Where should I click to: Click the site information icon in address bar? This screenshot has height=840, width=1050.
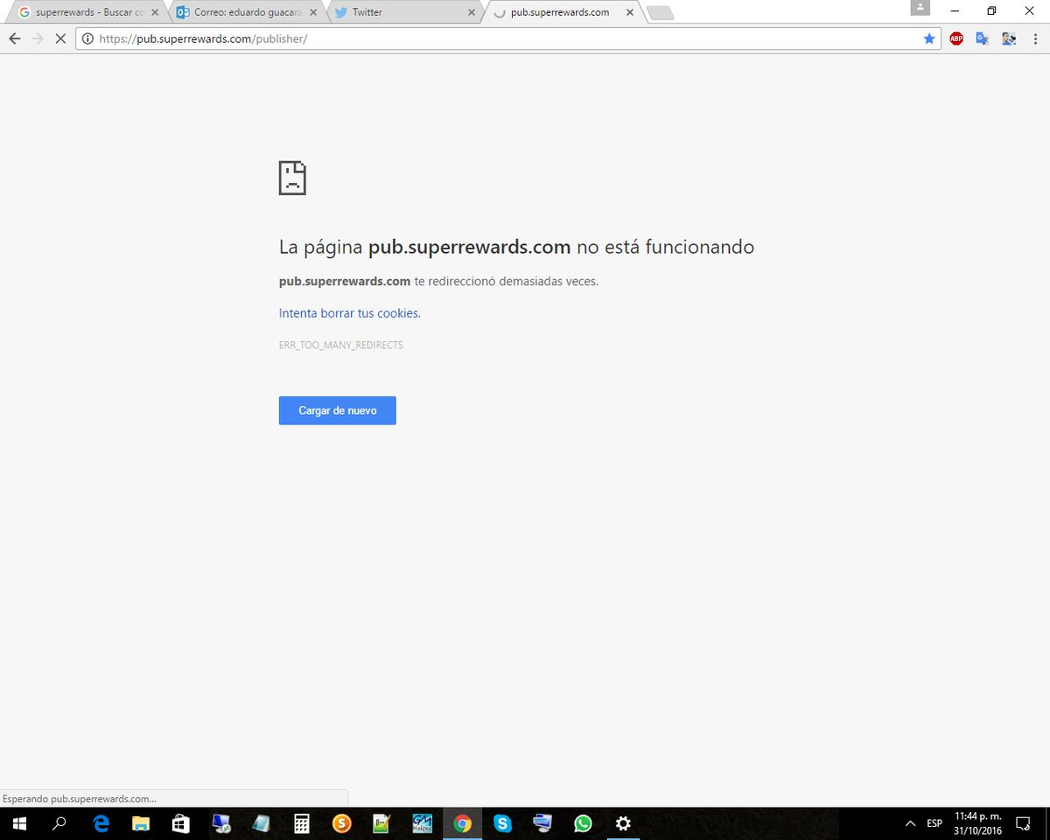pyautogui.click(x=87, y=38)
